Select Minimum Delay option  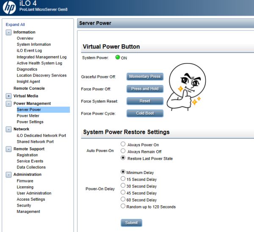[123, 172]
